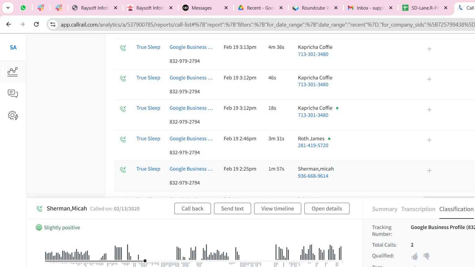Select the 3m 31s duration cell
This screenshot has height=267, width=475.
[x=276, y=139]
